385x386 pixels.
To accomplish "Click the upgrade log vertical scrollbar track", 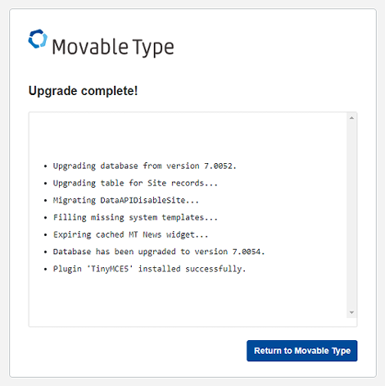I will pos(351,215).
